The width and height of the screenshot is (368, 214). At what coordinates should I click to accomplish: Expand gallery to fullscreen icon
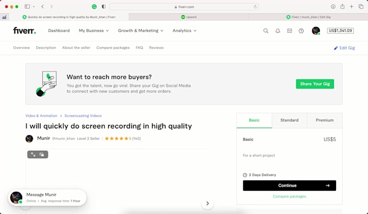[33, 154]
